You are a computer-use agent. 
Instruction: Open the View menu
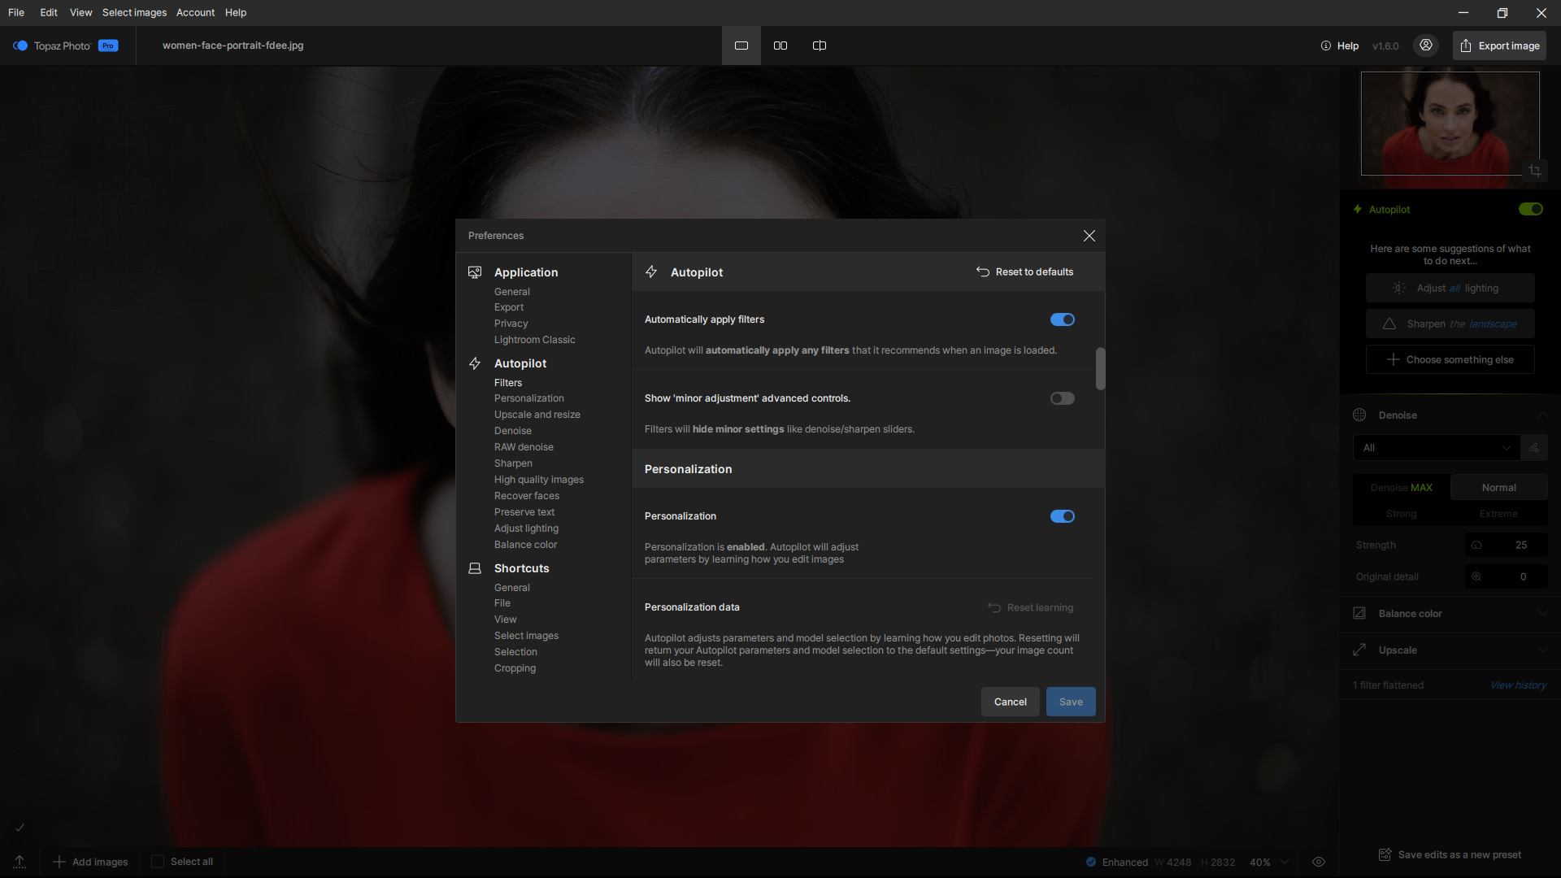click(x=81, y=12)
